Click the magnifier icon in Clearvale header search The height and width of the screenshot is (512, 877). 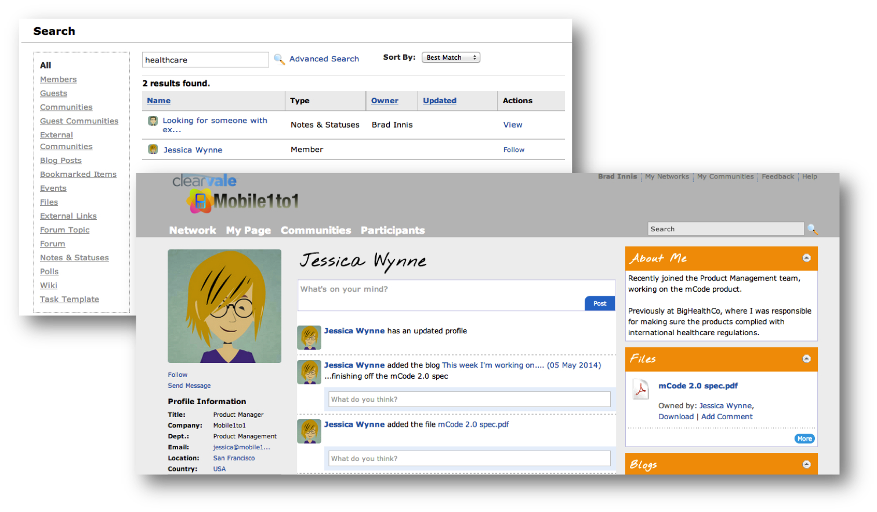click(813, 229)
